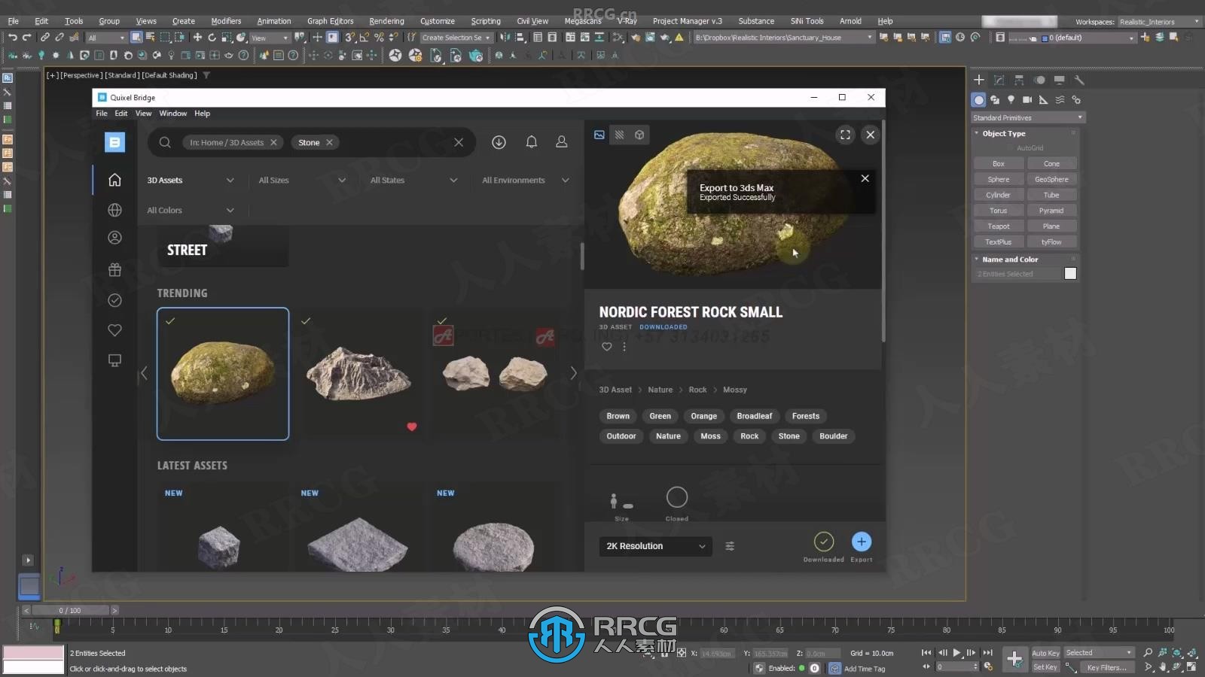Open the All Colors dropdown
1205x677 pixels.
coord(191,211)
